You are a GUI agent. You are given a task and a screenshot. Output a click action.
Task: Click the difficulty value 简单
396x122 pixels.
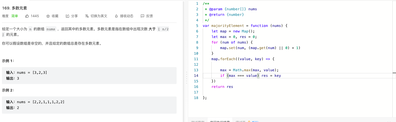click(x=15, y=16)
